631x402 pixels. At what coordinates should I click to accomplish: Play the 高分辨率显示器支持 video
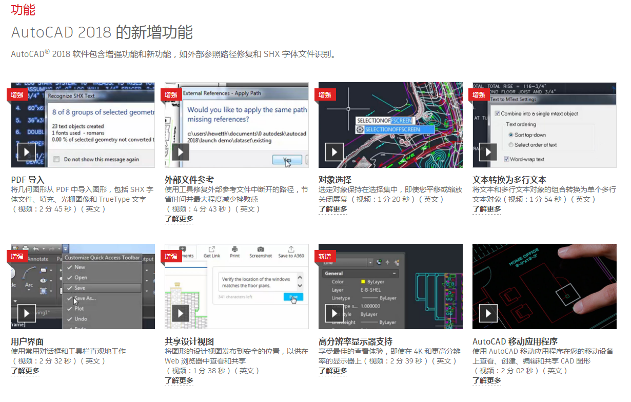(x=334, y=313)
